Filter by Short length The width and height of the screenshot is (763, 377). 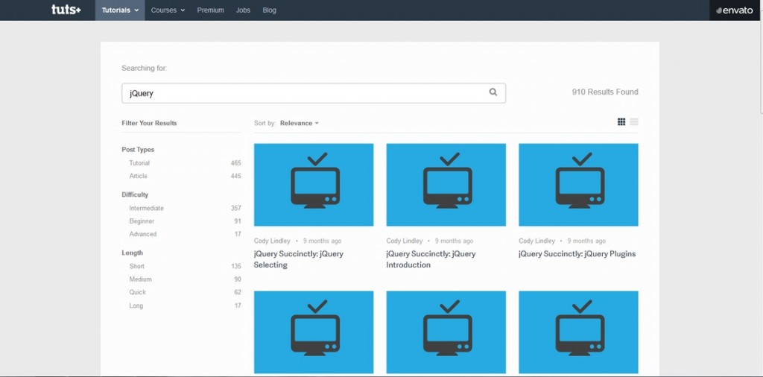tap(137, 266)
